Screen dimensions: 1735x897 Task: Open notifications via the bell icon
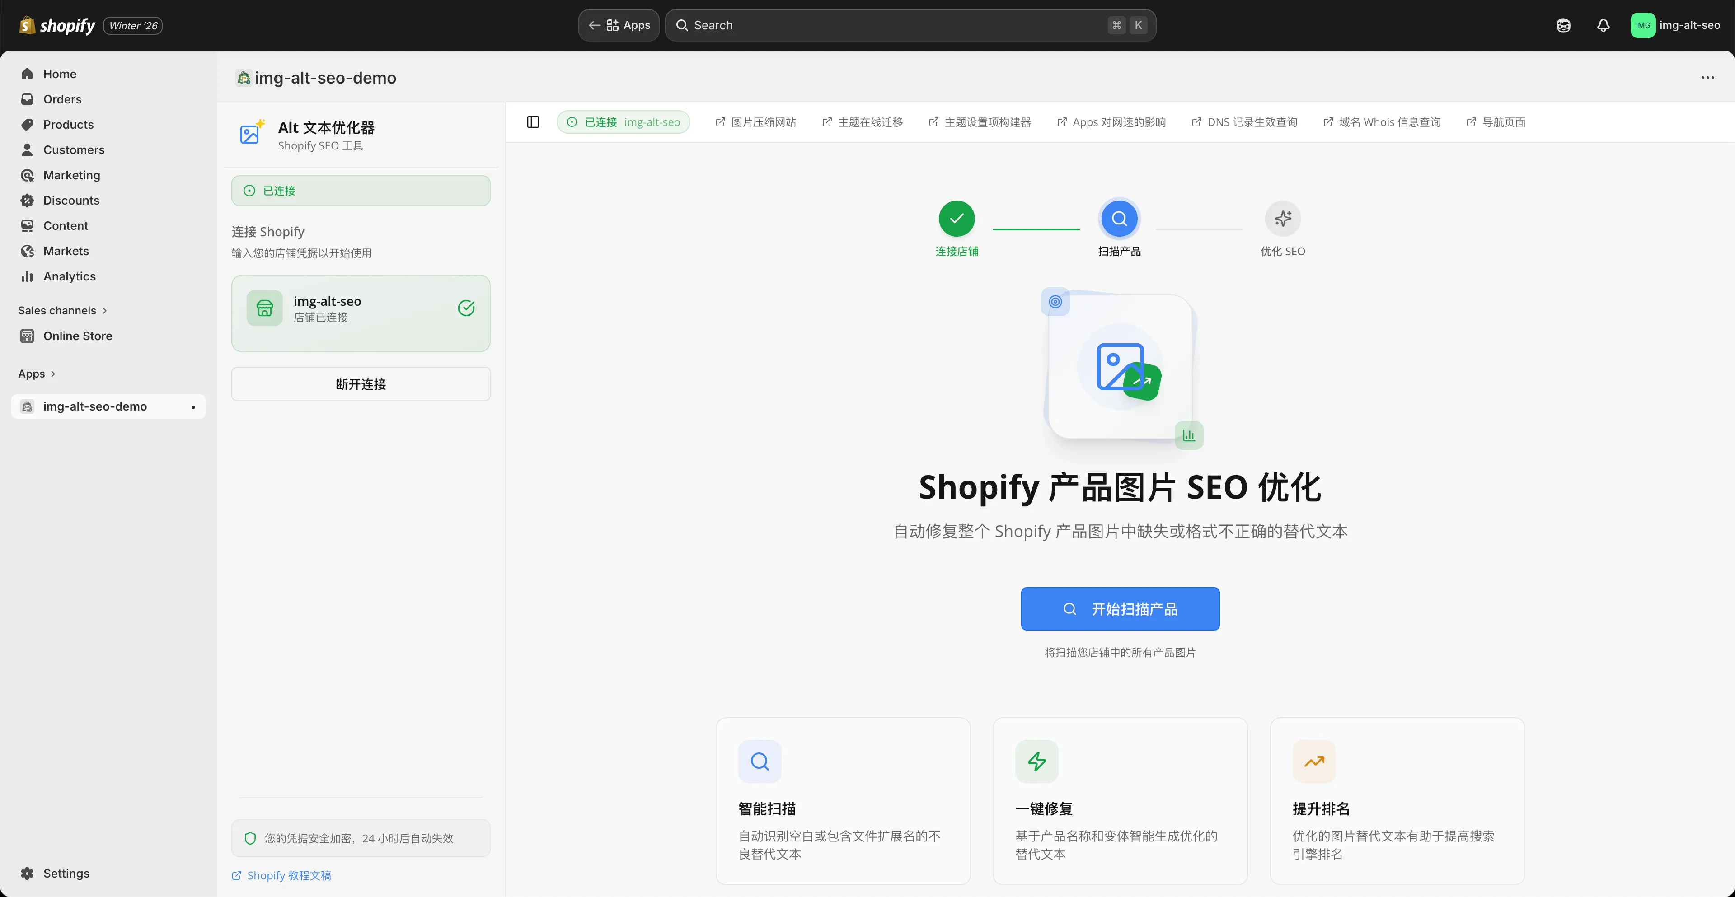point(1603,25)
